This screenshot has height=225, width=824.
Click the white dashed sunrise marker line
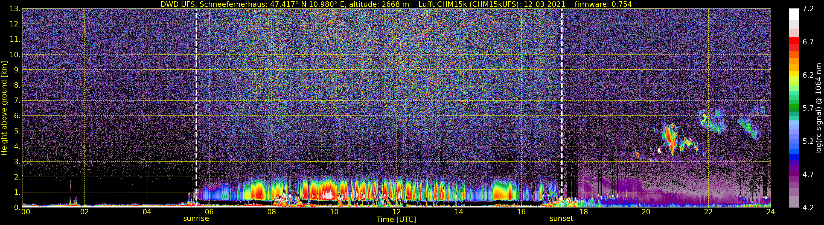(196, 108)
